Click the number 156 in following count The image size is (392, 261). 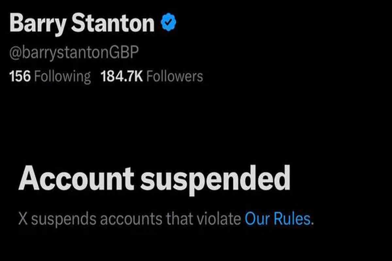point(20,77)
